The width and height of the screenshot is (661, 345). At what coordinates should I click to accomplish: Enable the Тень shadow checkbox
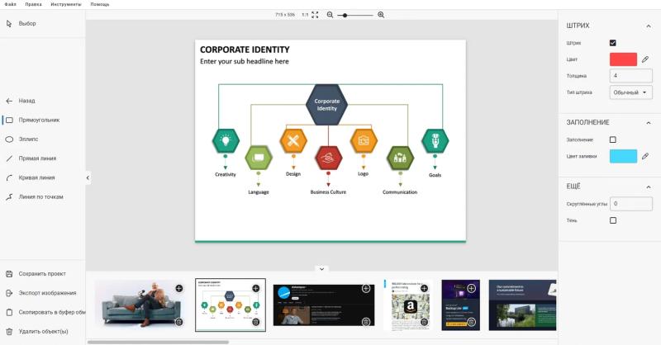613,220
